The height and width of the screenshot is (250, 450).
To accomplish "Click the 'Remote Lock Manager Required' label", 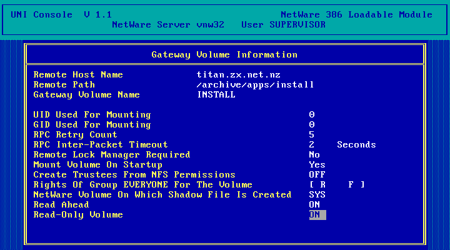I will (112, 155).
